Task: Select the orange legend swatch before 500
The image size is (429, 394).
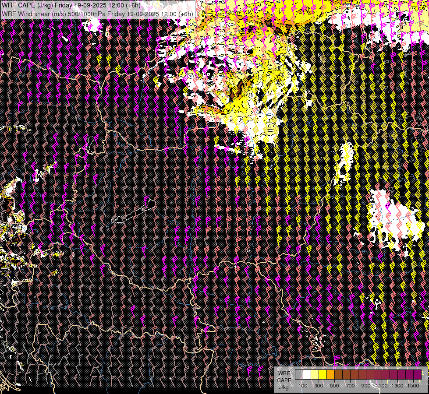Action: click(330, 375)
